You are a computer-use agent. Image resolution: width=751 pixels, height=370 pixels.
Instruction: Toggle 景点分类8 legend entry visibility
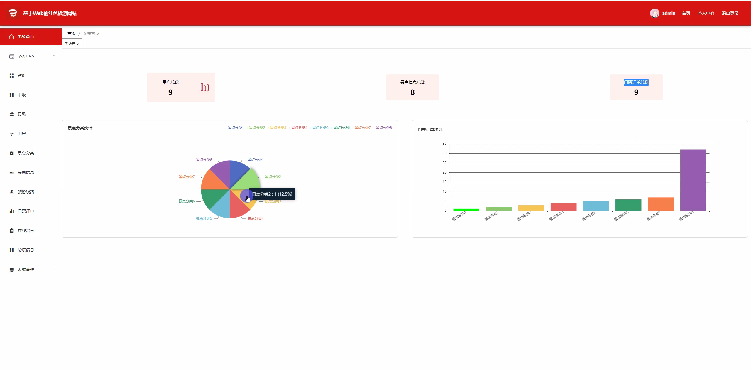tap(383, 128)
